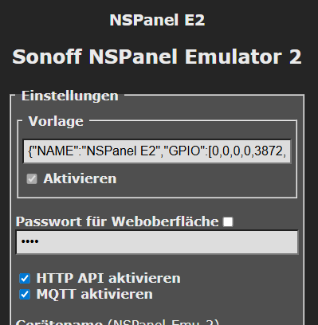The image size is (318, 325).
Task: Click the Passwort für Weboberfläche label
Action: tap(117, 221)
